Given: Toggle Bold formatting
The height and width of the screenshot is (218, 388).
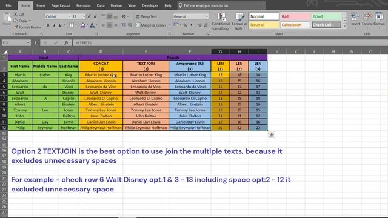Looking at the screenshot, I should pyautogui.click(x=48, y=25).
